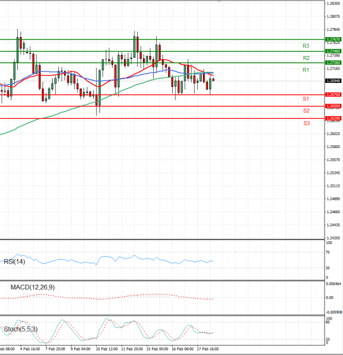Viewport: 343px width, 355px height.
Task: Select the 1.26290 red price tag
Action: pyautogui.click(x=333, y=118)
